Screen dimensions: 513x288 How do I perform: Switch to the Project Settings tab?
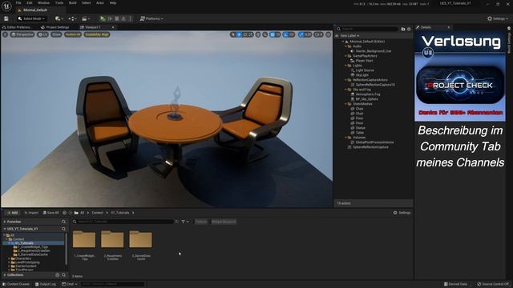pyautogui.click(x=55, y=27)
